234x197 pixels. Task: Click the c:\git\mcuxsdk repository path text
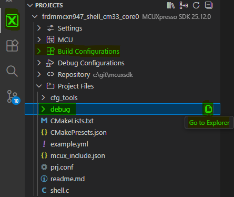113,75
